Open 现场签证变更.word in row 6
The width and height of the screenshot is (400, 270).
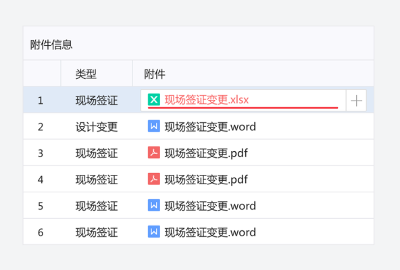(x=210, y=232)
